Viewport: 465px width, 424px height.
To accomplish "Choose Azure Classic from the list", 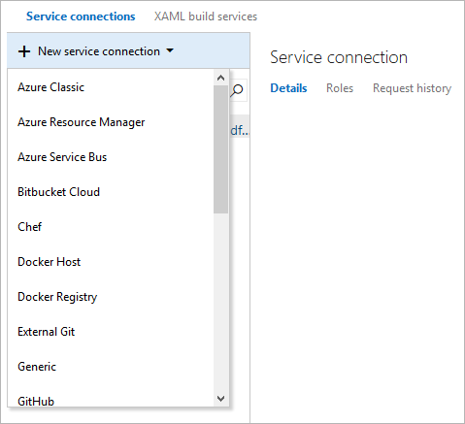I will (111, 87).
